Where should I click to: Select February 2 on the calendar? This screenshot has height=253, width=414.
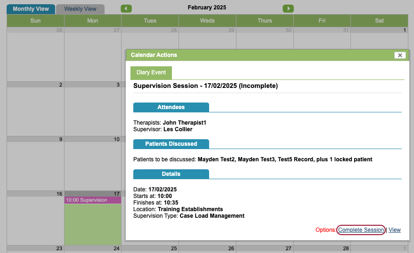pyautogui.click(x=35, y=111)
